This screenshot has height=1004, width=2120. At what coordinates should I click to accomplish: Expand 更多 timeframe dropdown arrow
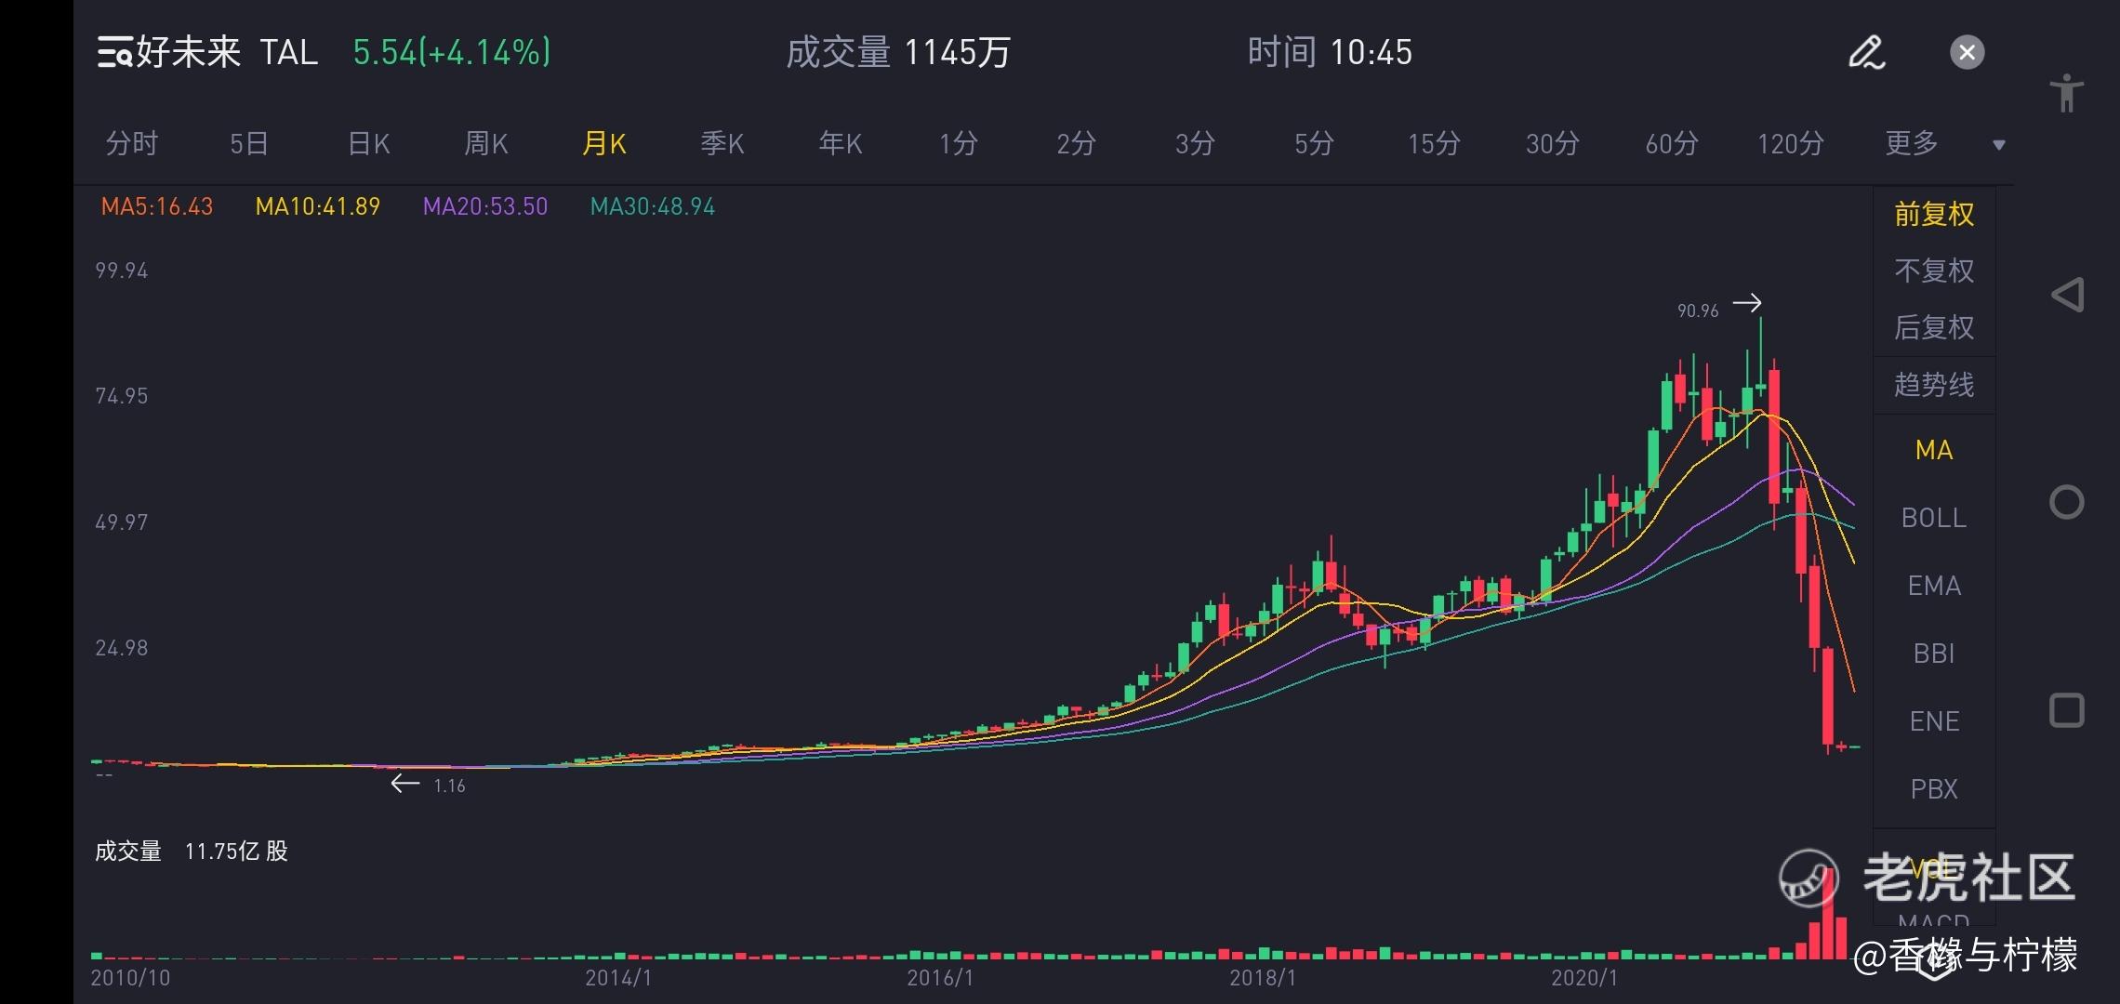tap(1998, 145)
